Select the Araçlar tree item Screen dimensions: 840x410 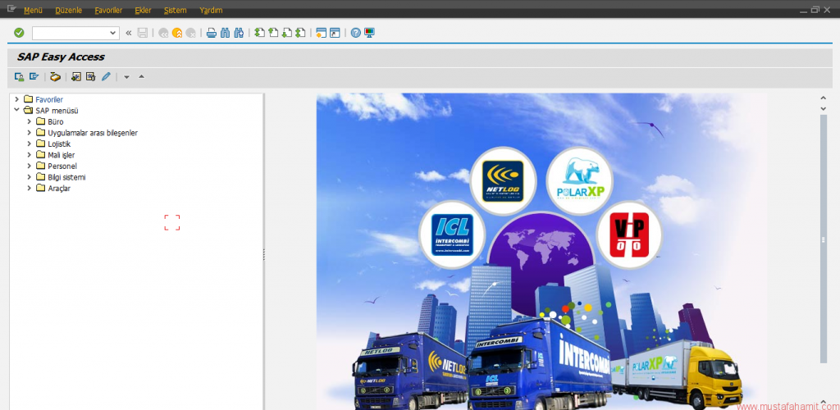click(x=59, y=189)
